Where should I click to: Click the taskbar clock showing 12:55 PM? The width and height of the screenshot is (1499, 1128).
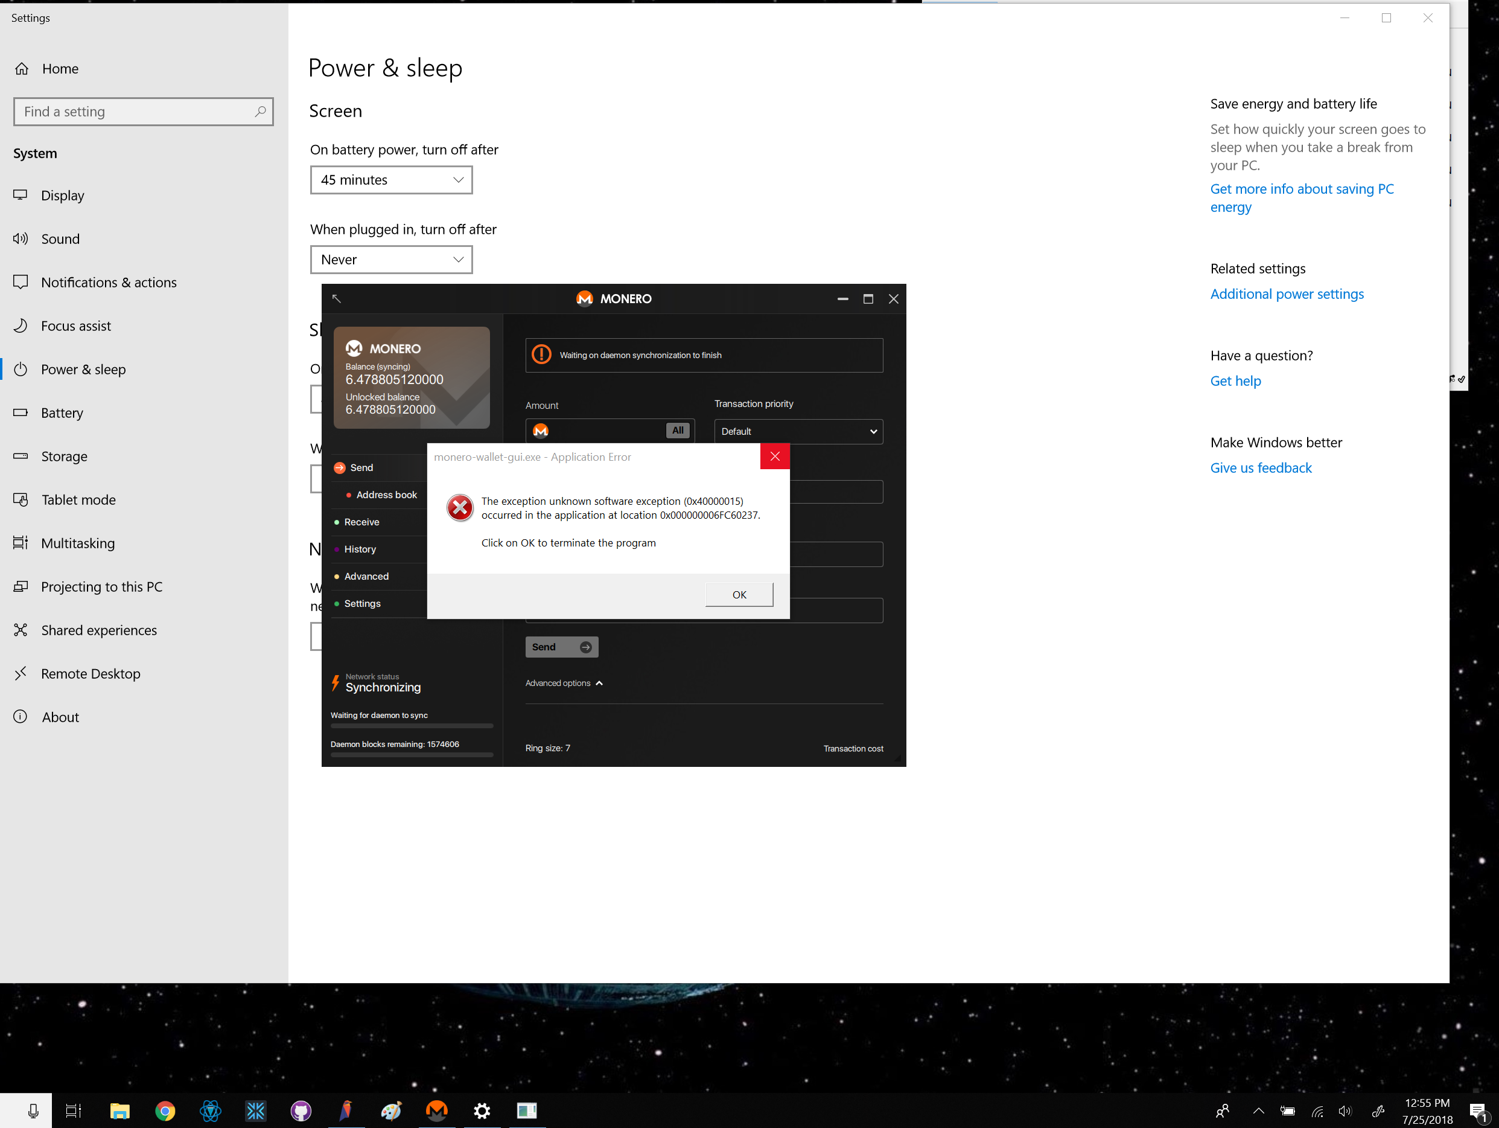[1427, 1110]
